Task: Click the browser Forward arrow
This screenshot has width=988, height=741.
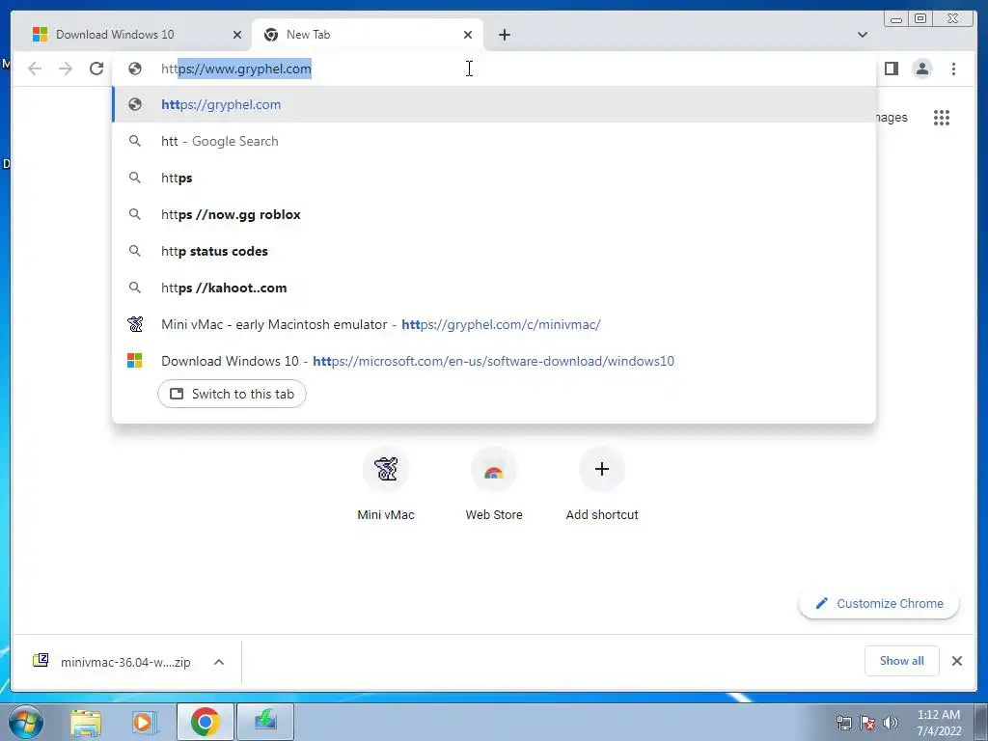Action: coord(66,69)
